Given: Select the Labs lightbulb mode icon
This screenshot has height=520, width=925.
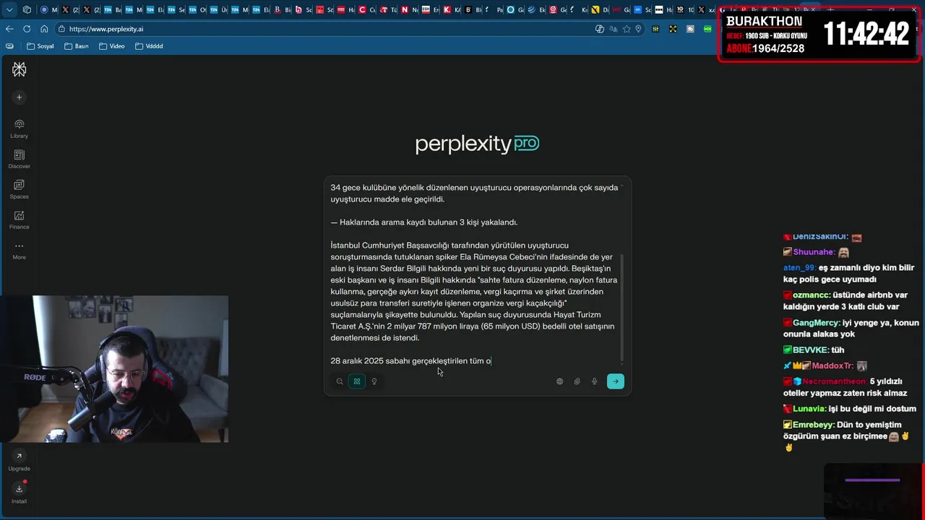Looking at the screenshot, I should tap(374, 381).
